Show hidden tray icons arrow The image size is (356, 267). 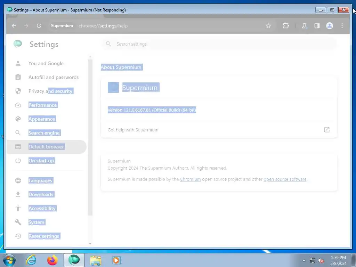pos(304,261)
